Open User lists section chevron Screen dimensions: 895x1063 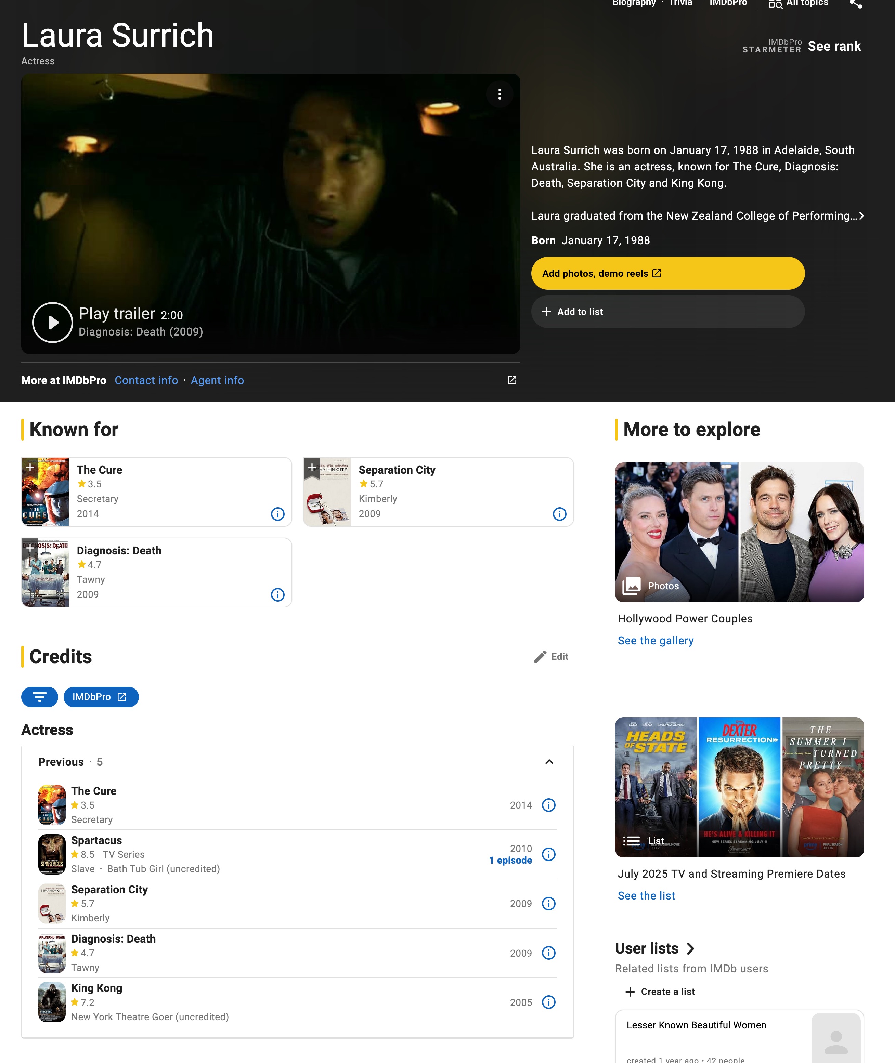tap(690, 948)
